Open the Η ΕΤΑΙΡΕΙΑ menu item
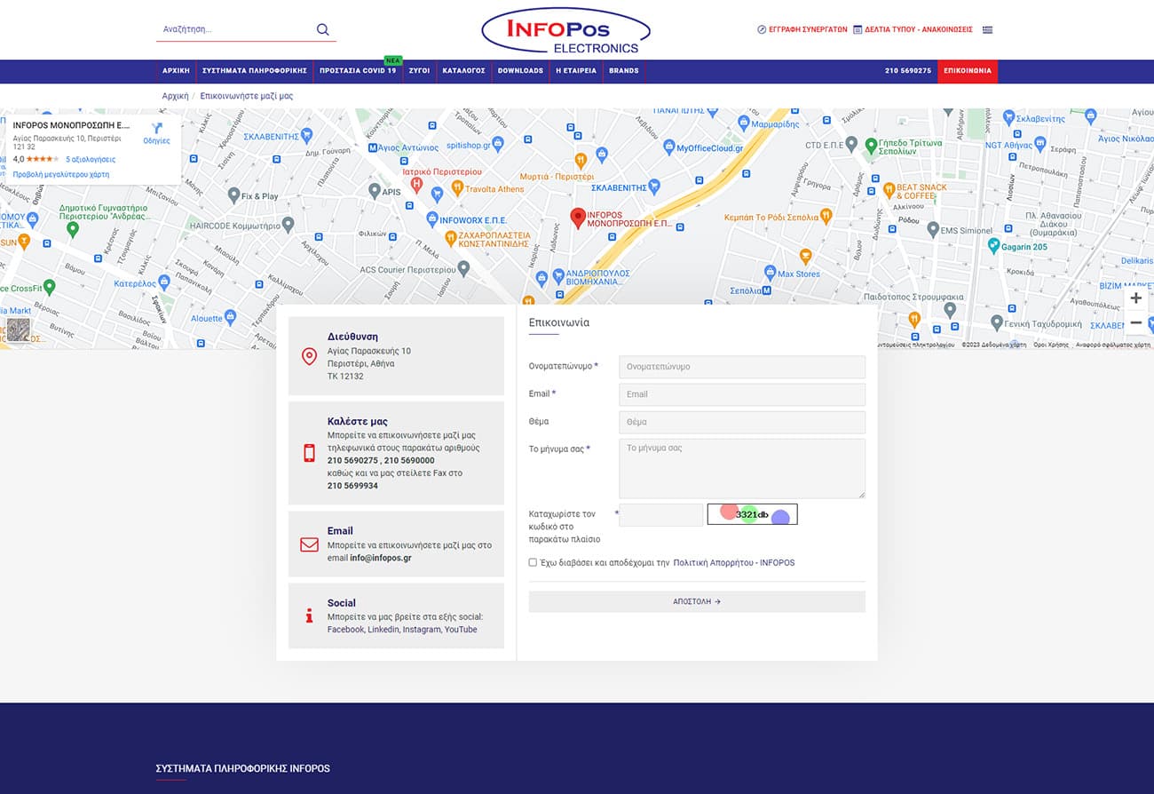Image resolution: width=1154 pixels, height=794 pixels. (x=576, y=71)
